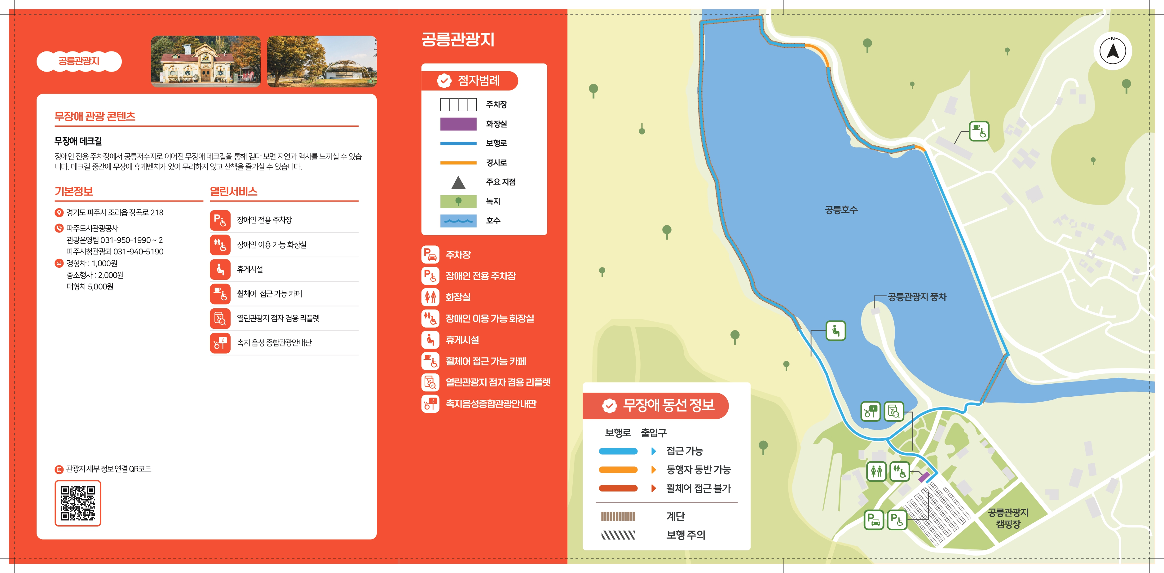Screen dimensions: 1164x573
Task: Click the wheelchair café icon under 열린서비스
Action: pyautogui.click(x=220, y=294)
